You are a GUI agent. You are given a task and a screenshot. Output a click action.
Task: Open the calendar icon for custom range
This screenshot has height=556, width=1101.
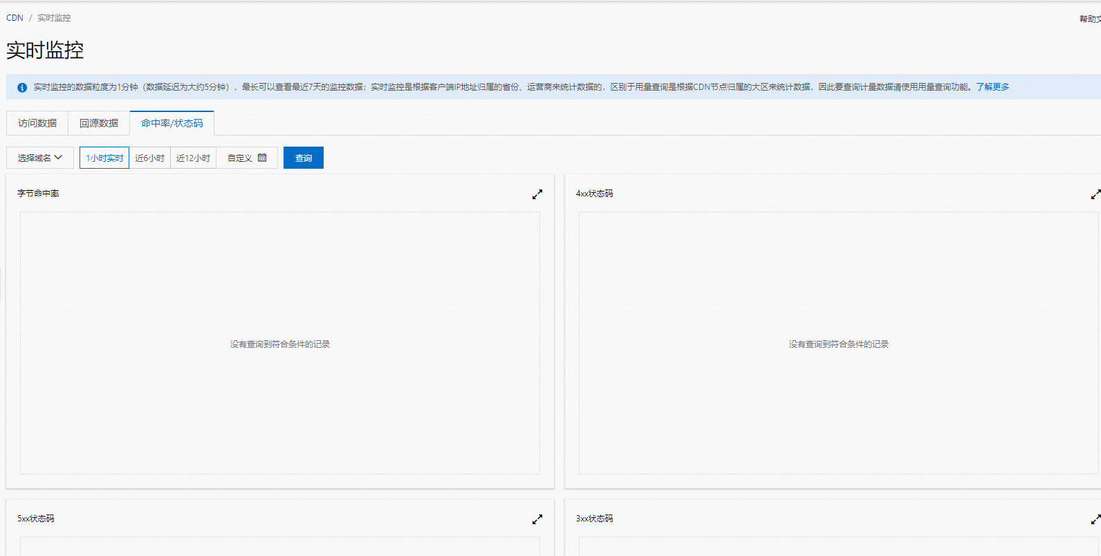(262, 158)
